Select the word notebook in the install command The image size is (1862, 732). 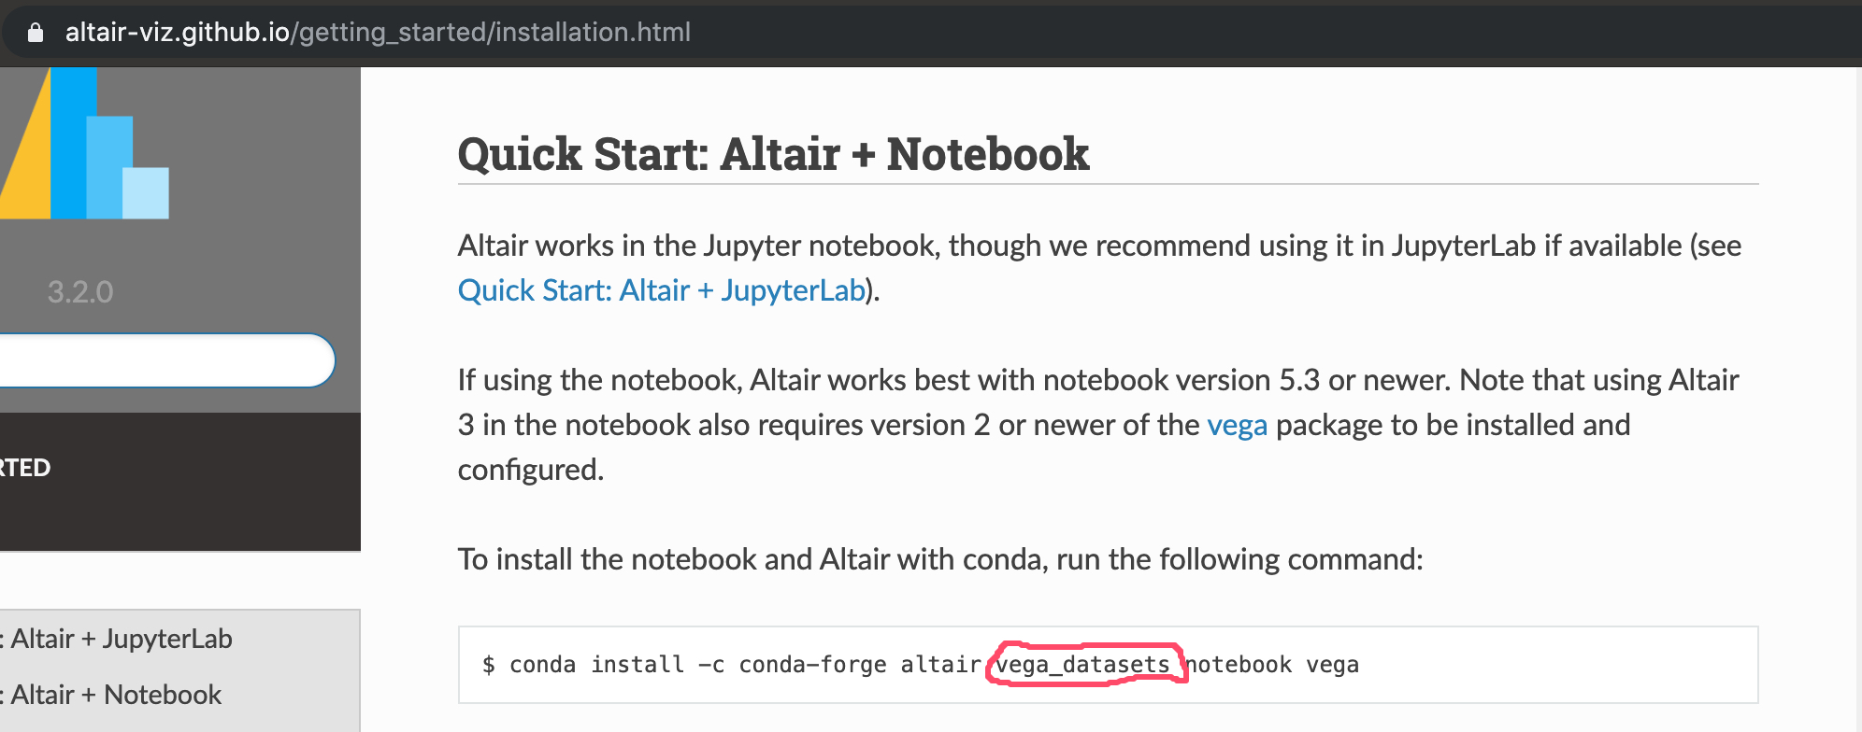pos(1239,665)
